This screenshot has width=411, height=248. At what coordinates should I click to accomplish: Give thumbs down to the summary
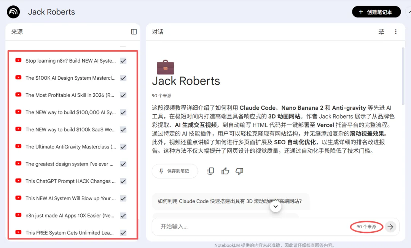click(239, 171)
